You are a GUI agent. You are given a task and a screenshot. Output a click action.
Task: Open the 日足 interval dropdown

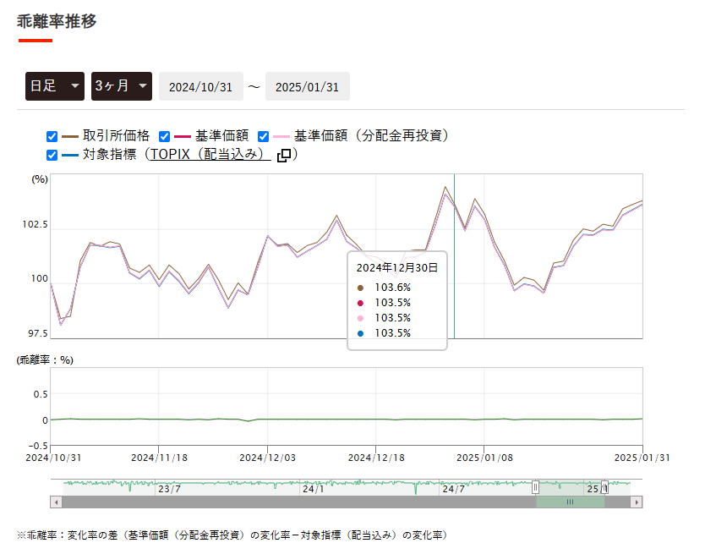pyautogui.click(x=55, y=86)
